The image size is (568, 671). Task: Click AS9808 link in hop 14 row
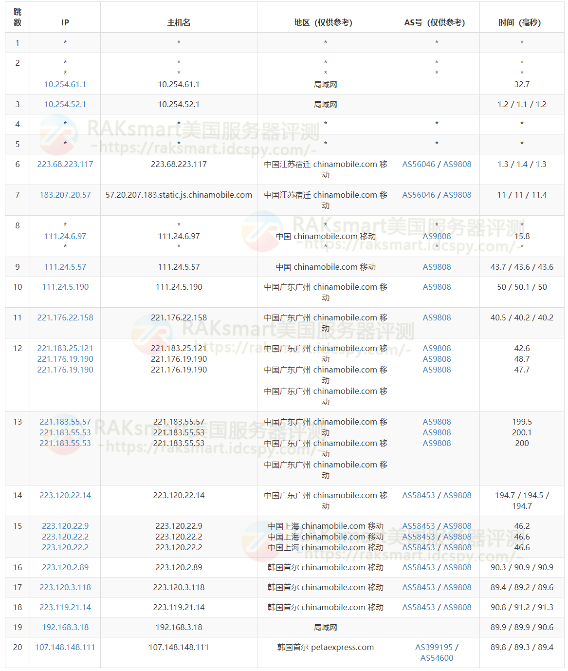point(457,495)
